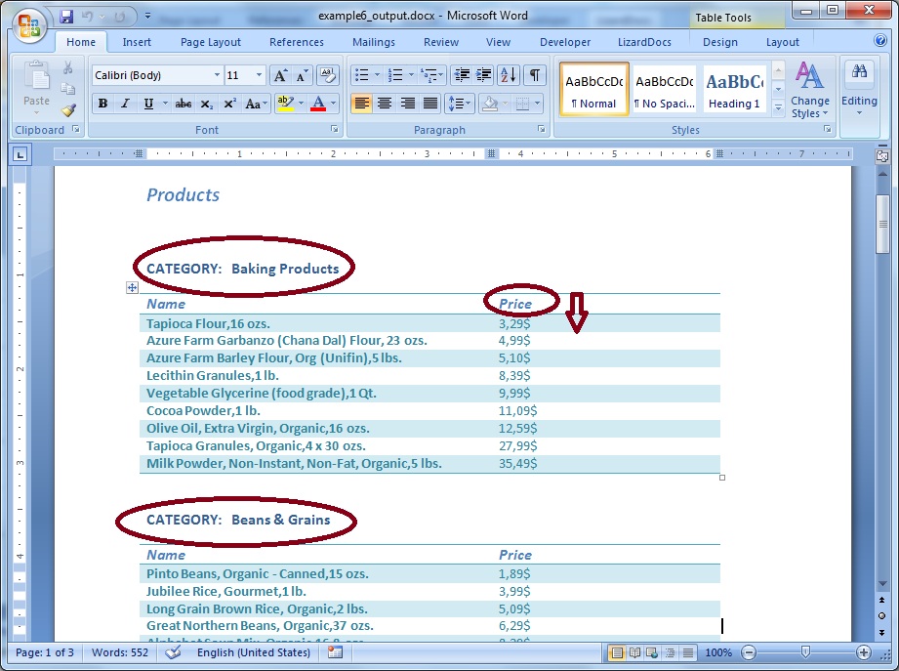Apply superscript formatting
899x671 pixels.
point(230,104)
